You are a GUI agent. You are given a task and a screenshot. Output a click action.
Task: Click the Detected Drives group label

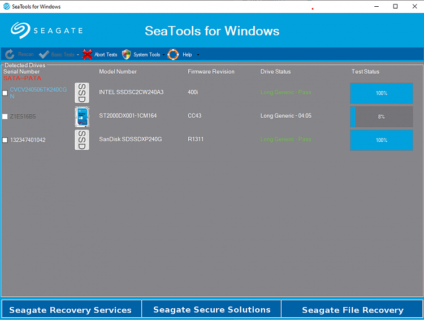pos(25,65)
